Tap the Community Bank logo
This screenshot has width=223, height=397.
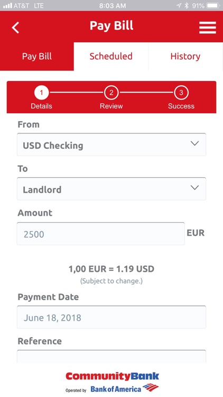[112, 376]
